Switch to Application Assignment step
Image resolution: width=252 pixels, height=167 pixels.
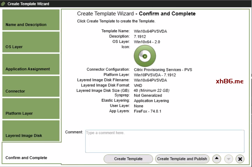[x=31, y=64]
